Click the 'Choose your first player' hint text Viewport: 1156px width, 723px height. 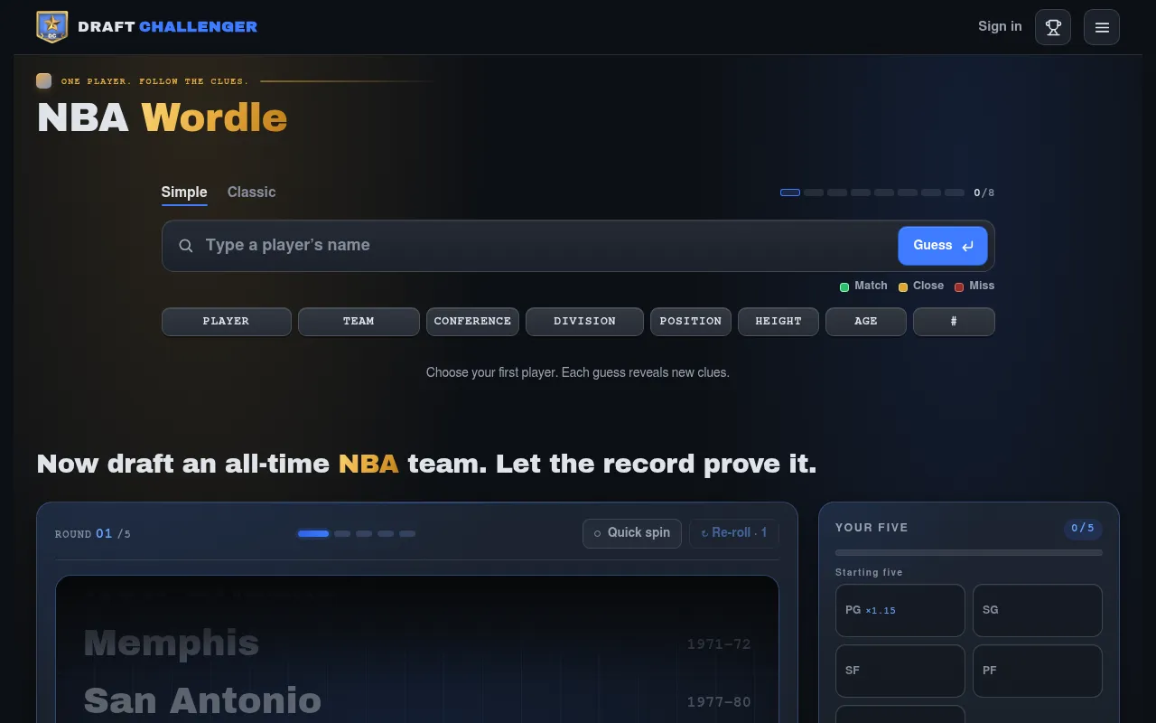578,372
